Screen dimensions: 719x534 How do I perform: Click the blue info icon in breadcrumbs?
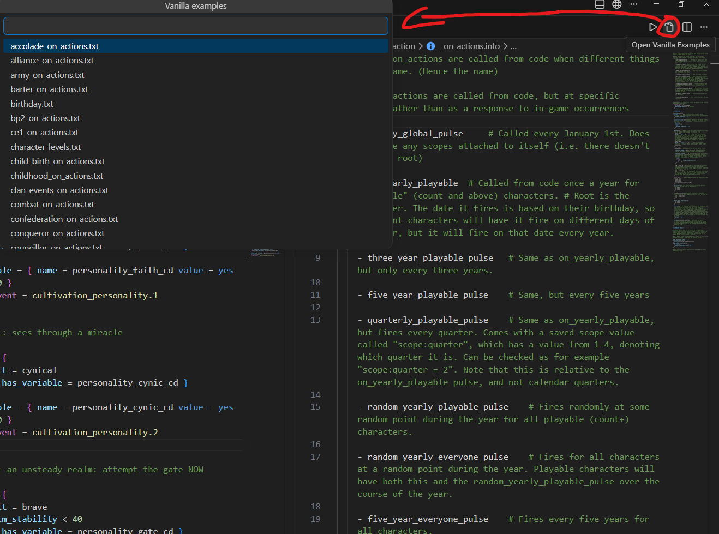(x=430, y=46)
